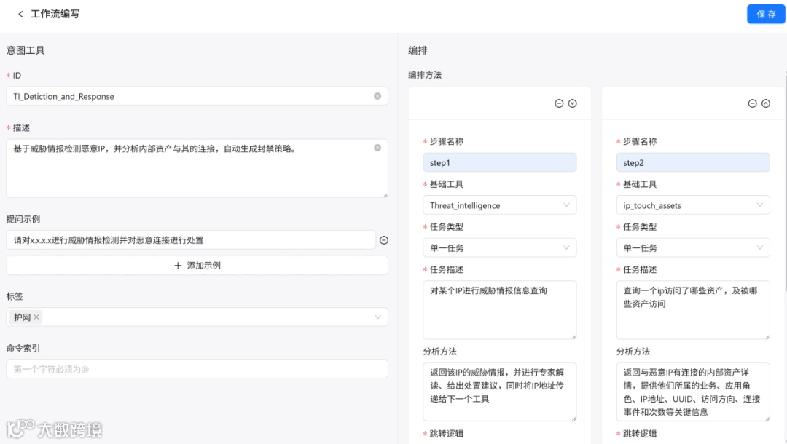Image resolution: width=787 pixels, height=444 pixels.
Task: Click the 添加示例 add example button
Action: pos(197,263)
